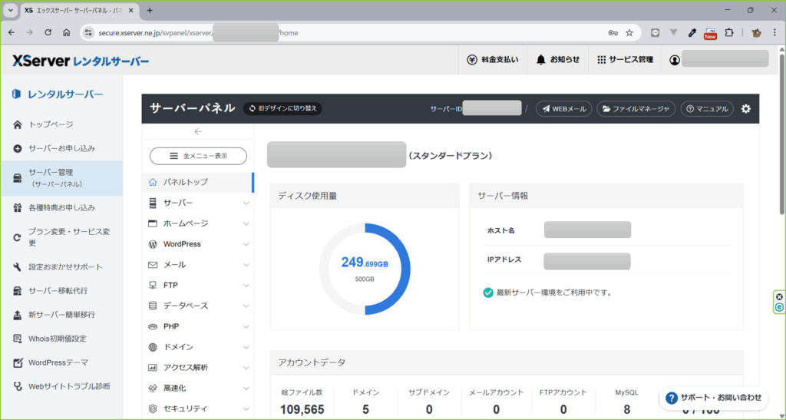
Task: Open サポート・お問い合わせ help button
Action: coord(714,398)
